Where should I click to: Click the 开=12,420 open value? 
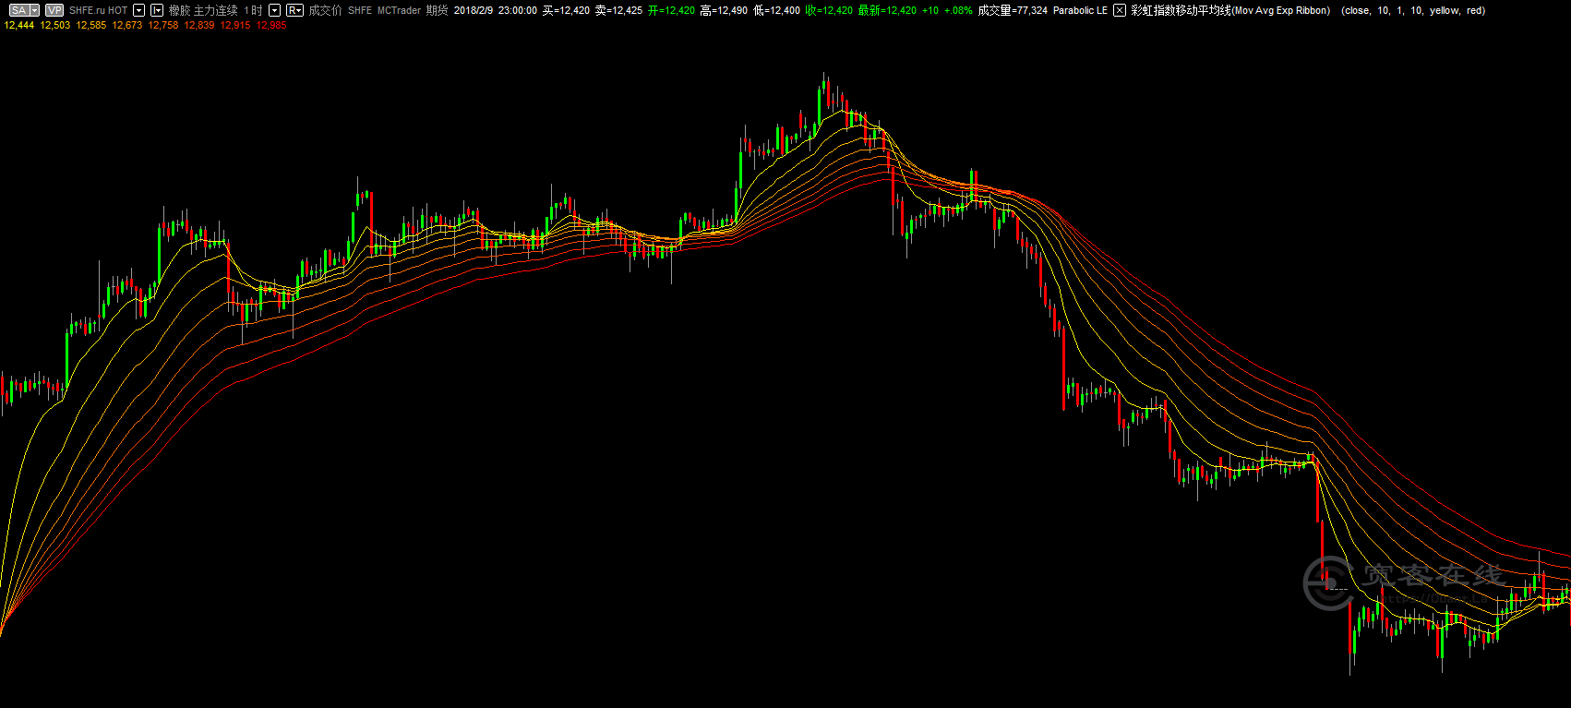click(671, 10)
